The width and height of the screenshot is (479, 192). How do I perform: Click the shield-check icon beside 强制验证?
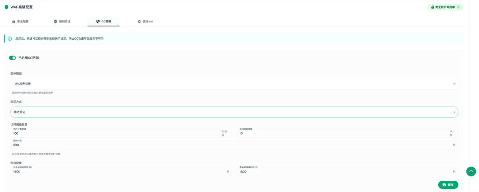click(x=56, y=21)
